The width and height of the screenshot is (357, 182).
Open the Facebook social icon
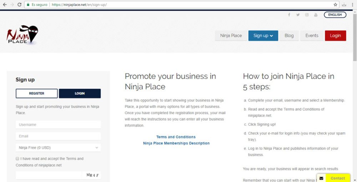289,15
